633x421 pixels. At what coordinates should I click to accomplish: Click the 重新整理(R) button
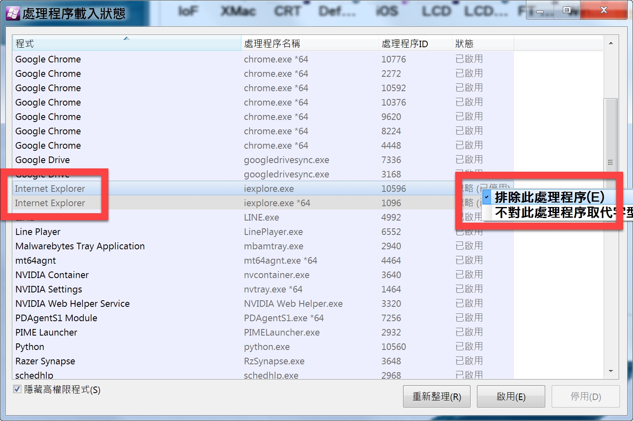coord(437,396)
